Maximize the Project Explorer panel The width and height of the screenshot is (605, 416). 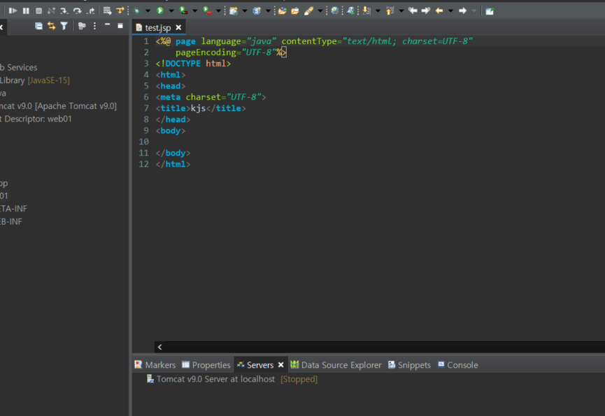click(120, 26)
